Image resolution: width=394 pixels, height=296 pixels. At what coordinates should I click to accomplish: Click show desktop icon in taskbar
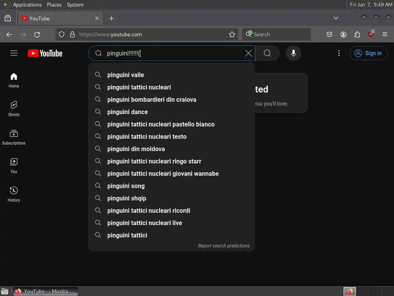pos(5,292)
